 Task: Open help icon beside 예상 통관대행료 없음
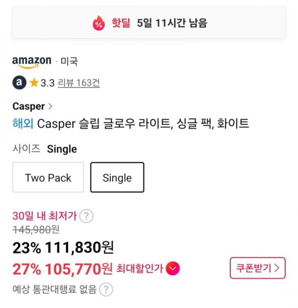click(106, 289)
